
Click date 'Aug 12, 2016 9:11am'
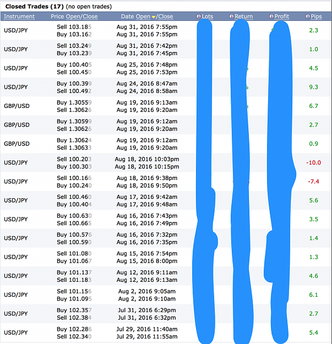(147, 272)
